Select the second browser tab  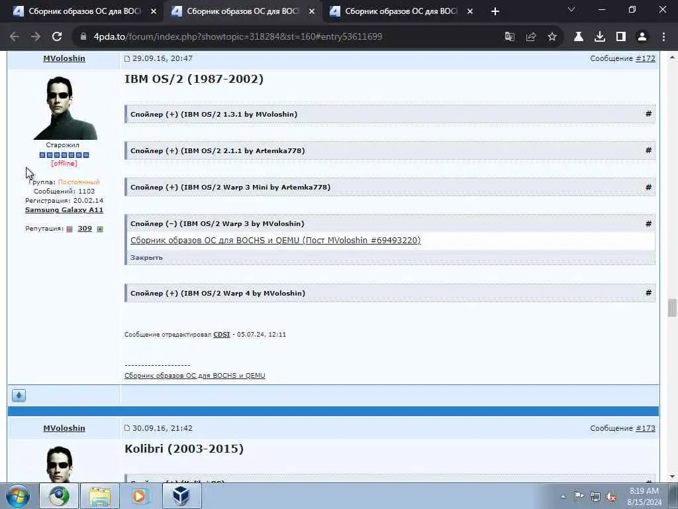[242, 11]
